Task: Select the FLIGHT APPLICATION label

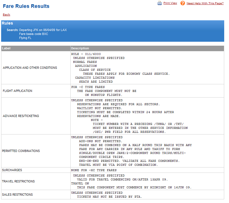Action: [x=18, y=91]
